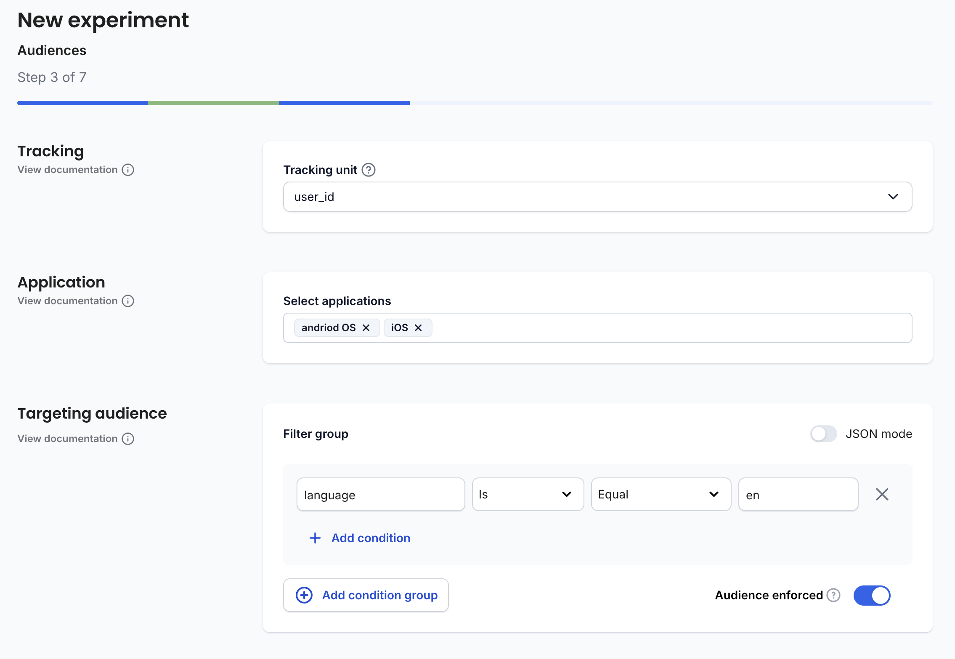The image size is (955, 659).
Task: Enable the JSON mode toggle
Action: 823,434
